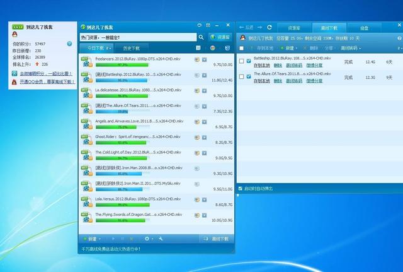
Task: Click the 去微博晒积分 link in score panel
Action: click(46, 74)
